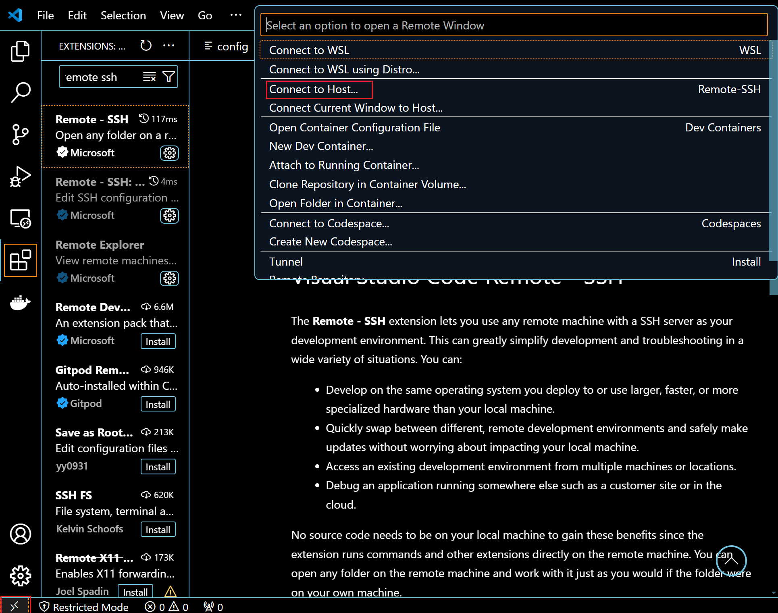
Task: Open Remote Explorer activity icon
Action: [20, 218]
